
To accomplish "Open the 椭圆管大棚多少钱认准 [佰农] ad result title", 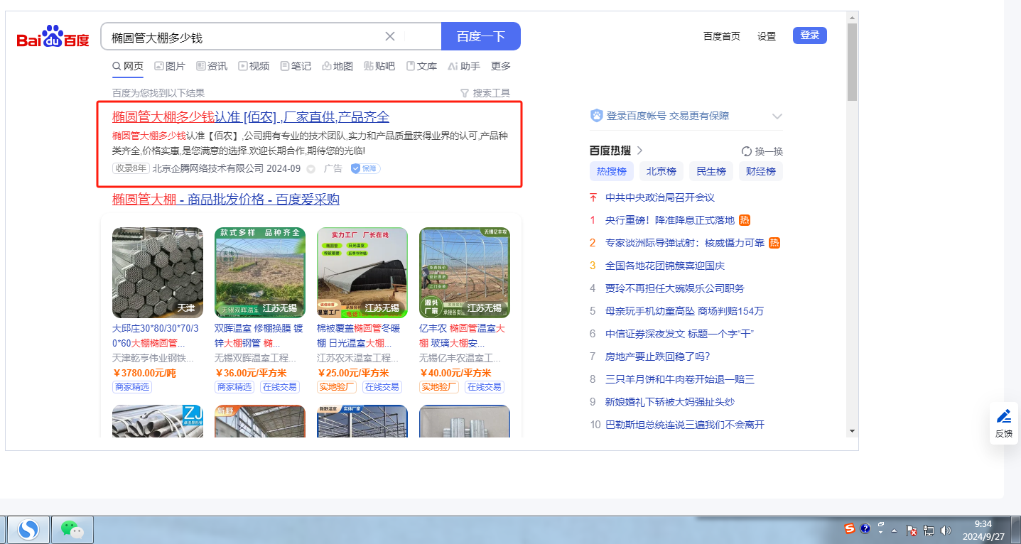I will pyautogui.click(x=251, y=117).
